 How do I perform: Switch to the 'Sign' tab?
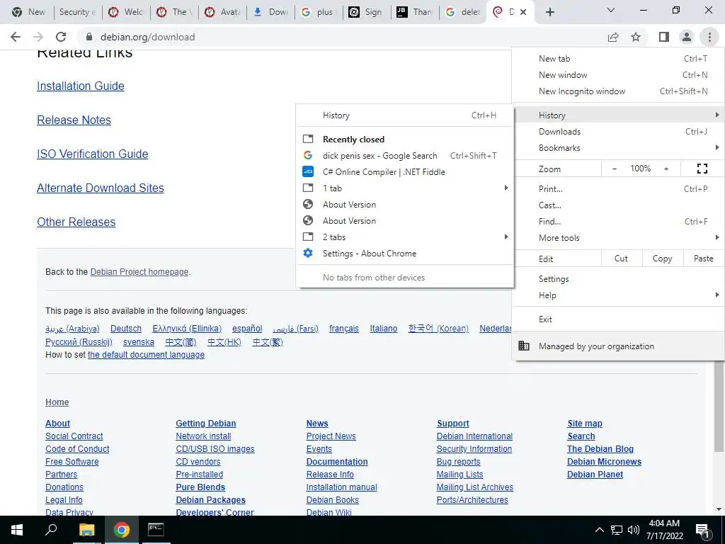click(x=366, y=12)
